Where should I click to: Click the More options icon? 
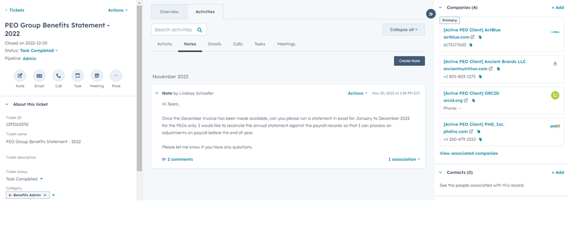point(116,76)
